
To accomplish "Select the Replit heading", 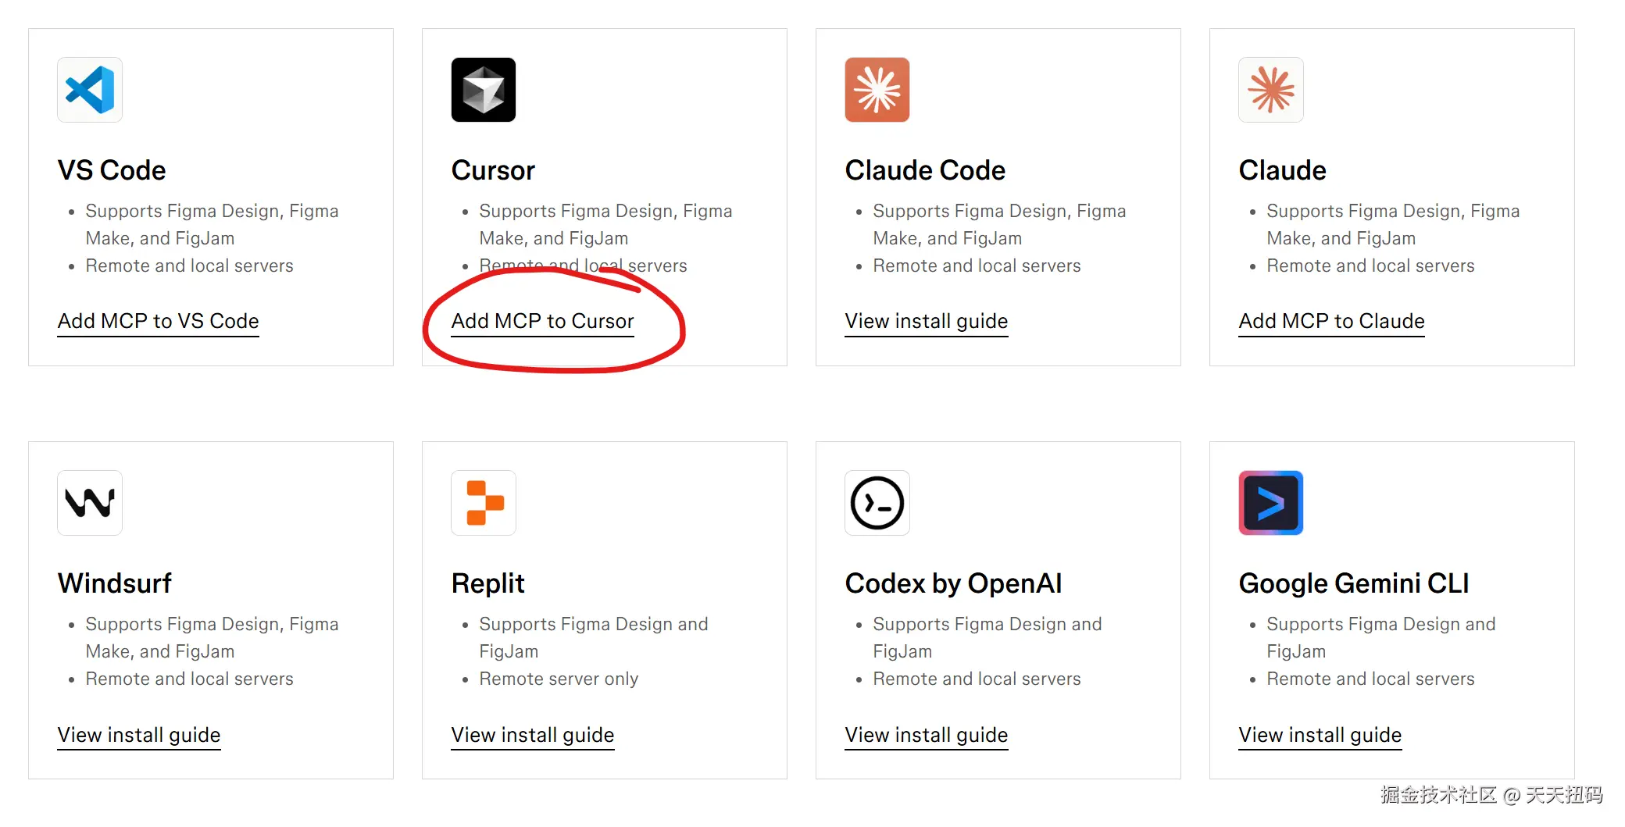I will [x=488, y=583].
